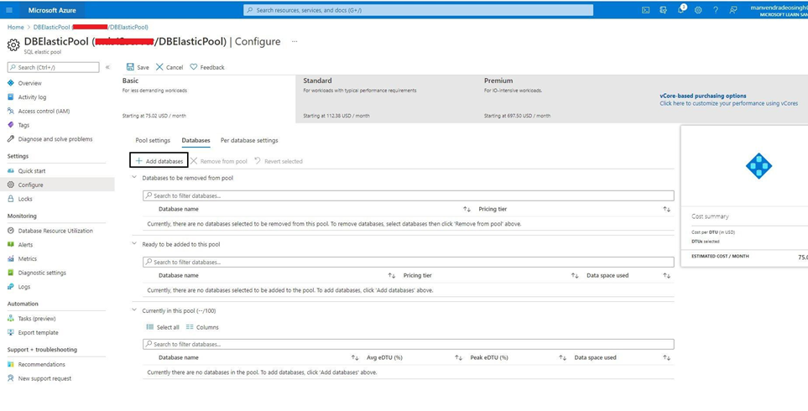This screenshot has height=411, width=808.
Task: Focus the top search resources box
Action: pyautogui.click(x=419, y=10)
